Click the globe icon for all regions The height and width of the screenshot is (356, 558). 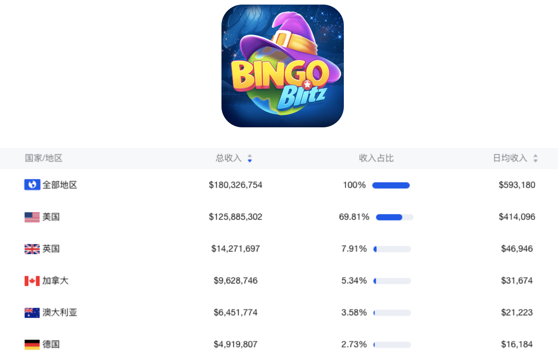(32, 185)
